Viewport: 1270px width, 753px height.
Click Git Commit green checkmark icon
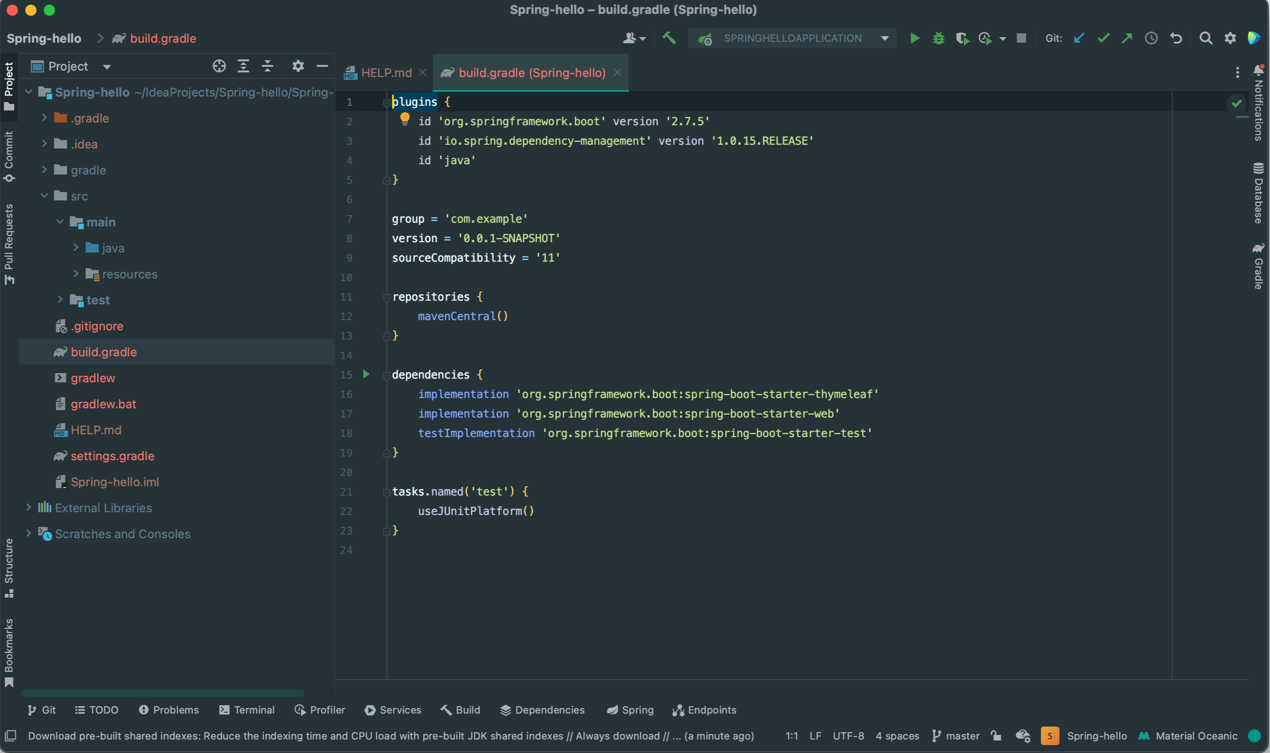1103,38
